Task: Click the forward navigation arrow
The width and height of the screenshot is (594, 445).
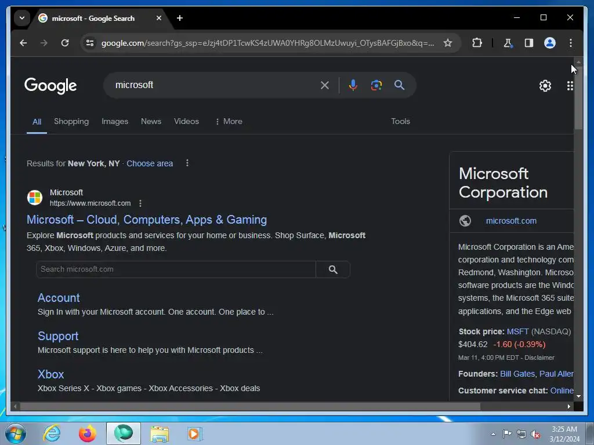Action: 44,43
